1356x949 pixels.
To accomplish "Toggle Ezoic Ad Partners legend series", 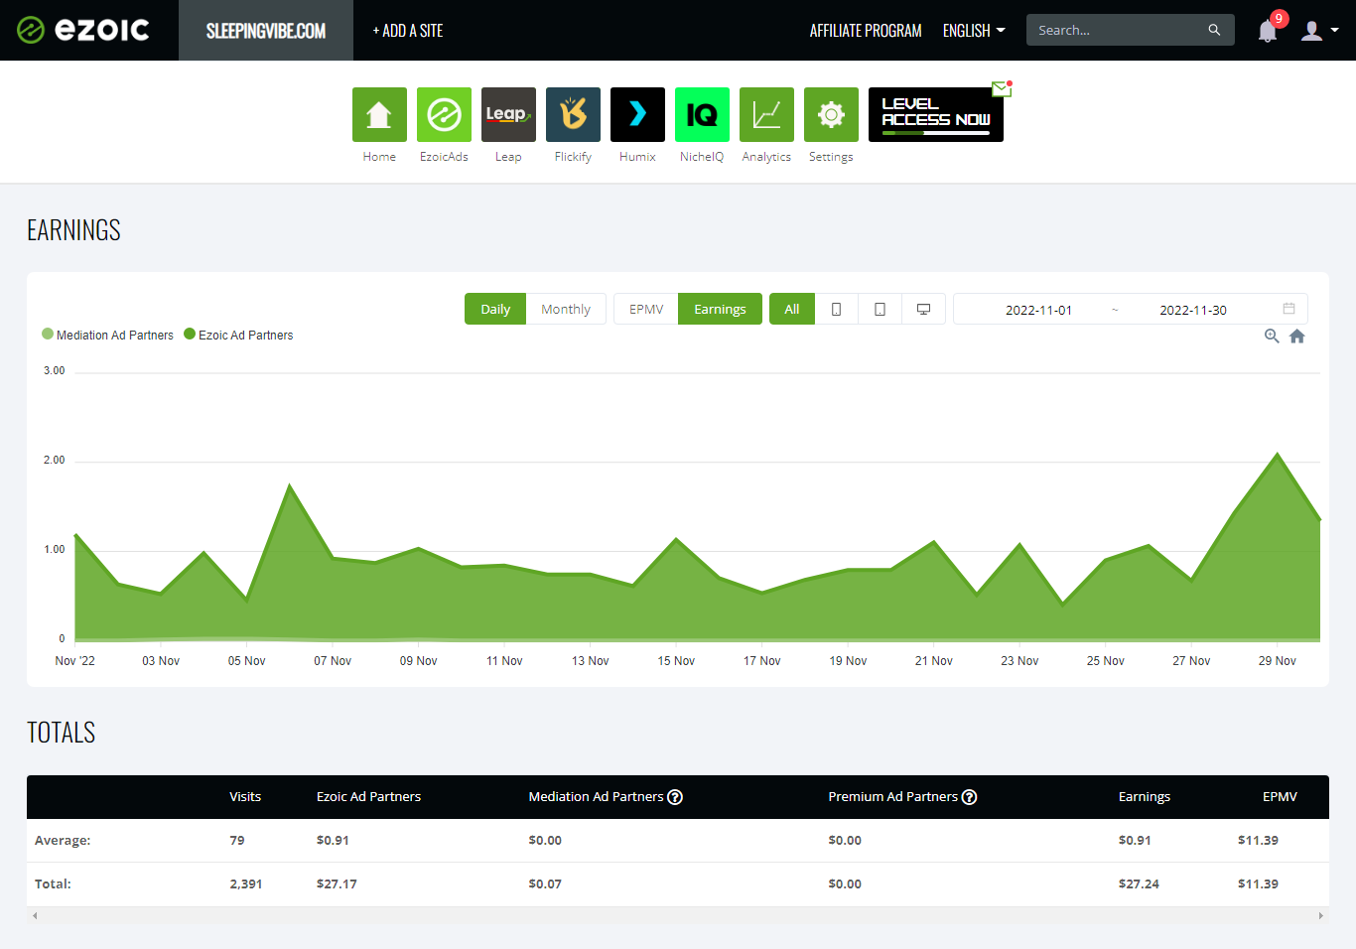I will [238, 335].
